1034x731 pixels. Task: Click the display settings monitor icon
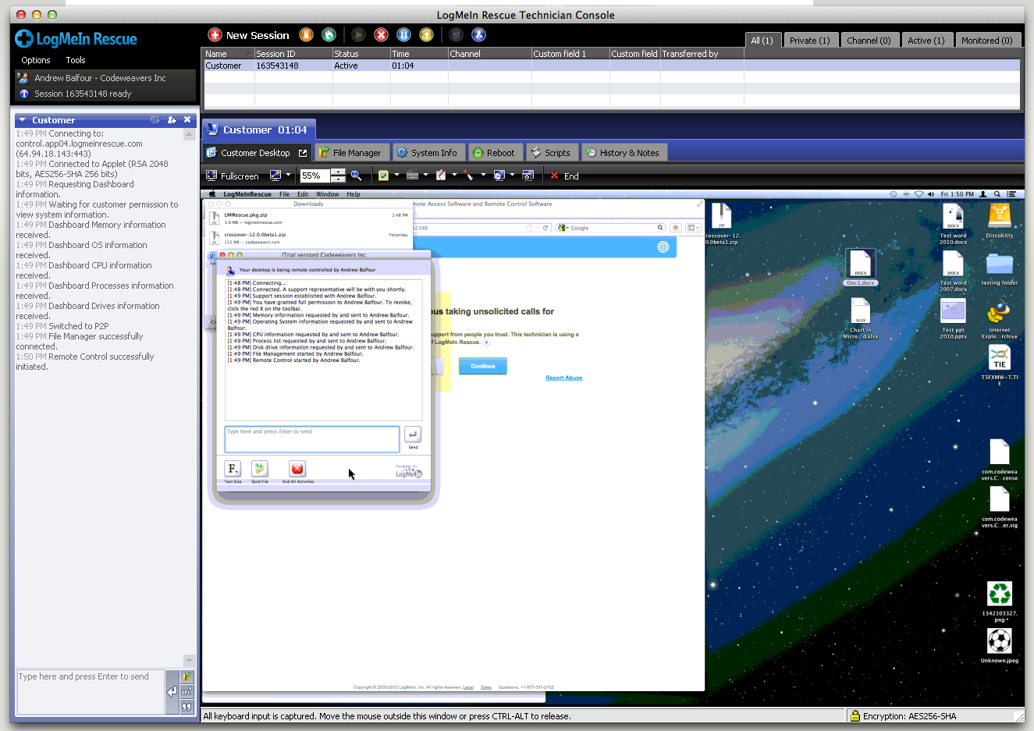pos(275,176)
